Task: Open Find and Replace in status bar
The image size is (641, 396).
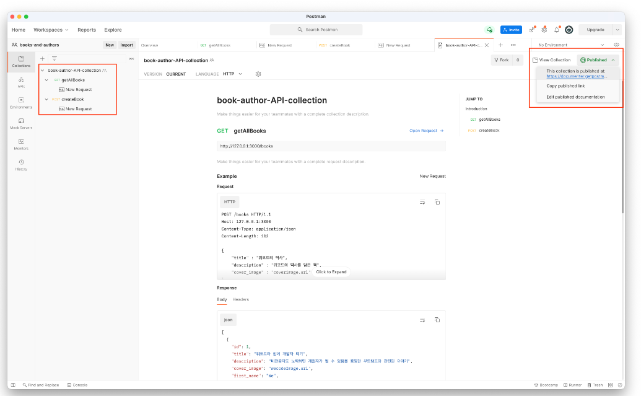Action: [x=40, y=385]
